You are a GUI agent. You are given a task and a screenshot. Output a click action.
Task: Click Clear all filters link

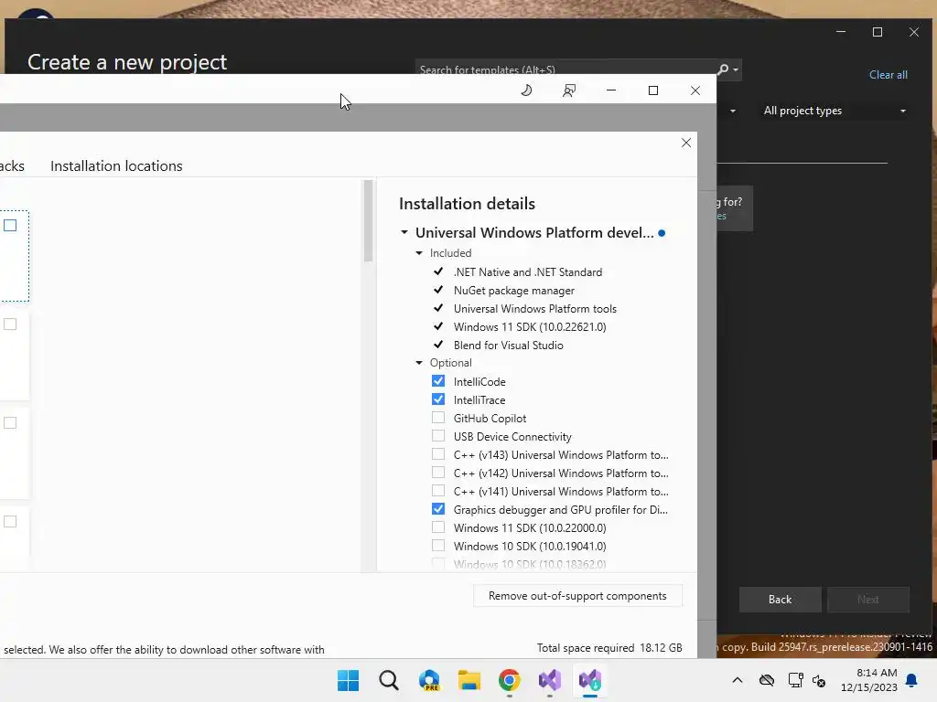(x=888, y=75)
